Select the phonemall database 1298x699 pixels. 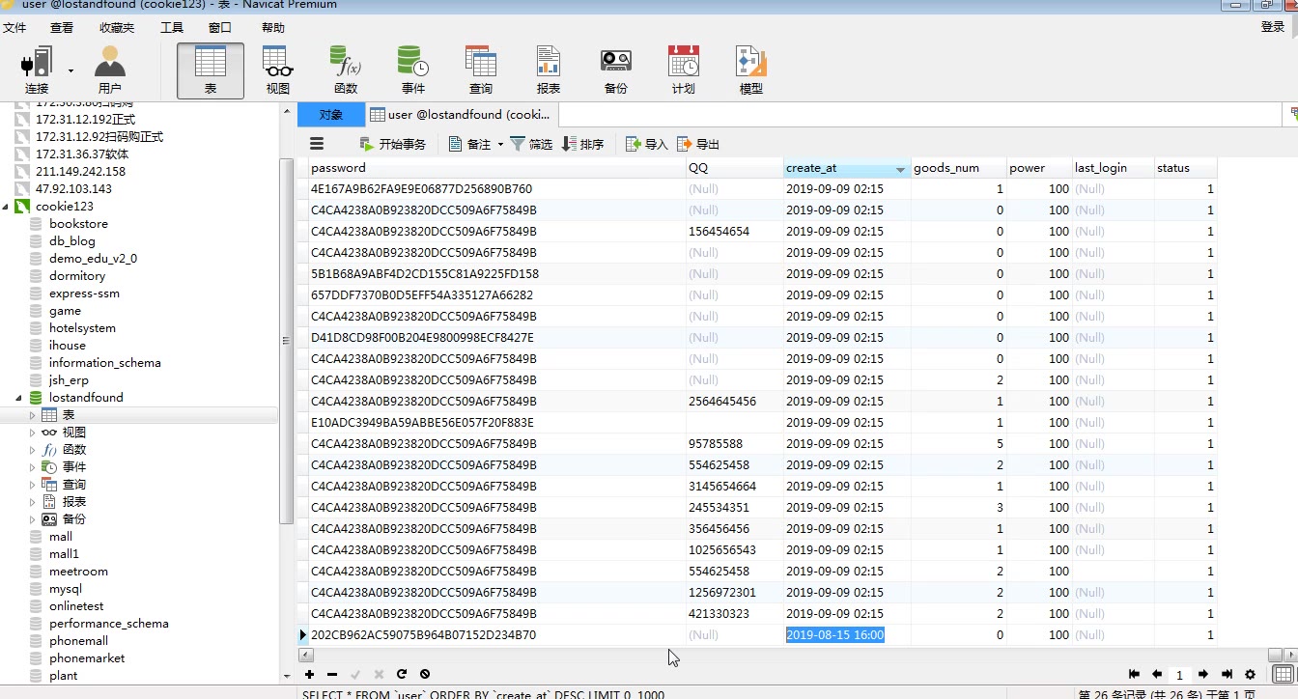(78, 640)
